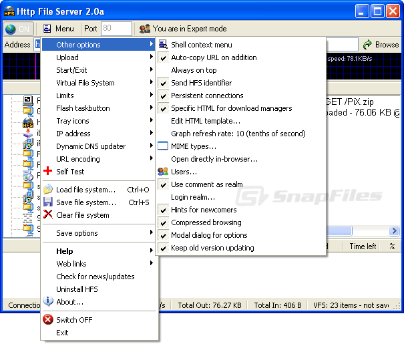
Task: Toggle Send HFS identifier
Action: click(x=241, y=83)
